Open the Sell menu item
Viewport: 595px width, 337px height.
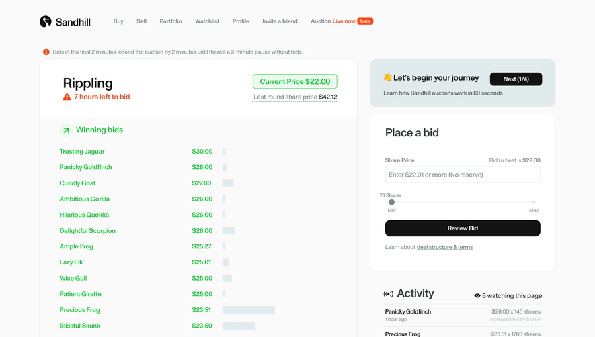pyautogui.click(x=142, y=21)
